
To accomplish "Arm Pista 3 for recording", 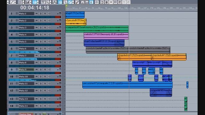I will pyautogui.click(x=45, y=27).
